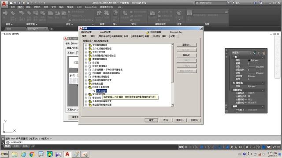
Task: Switch to the Drawing4 document tab
Action: tap(37, 29)
